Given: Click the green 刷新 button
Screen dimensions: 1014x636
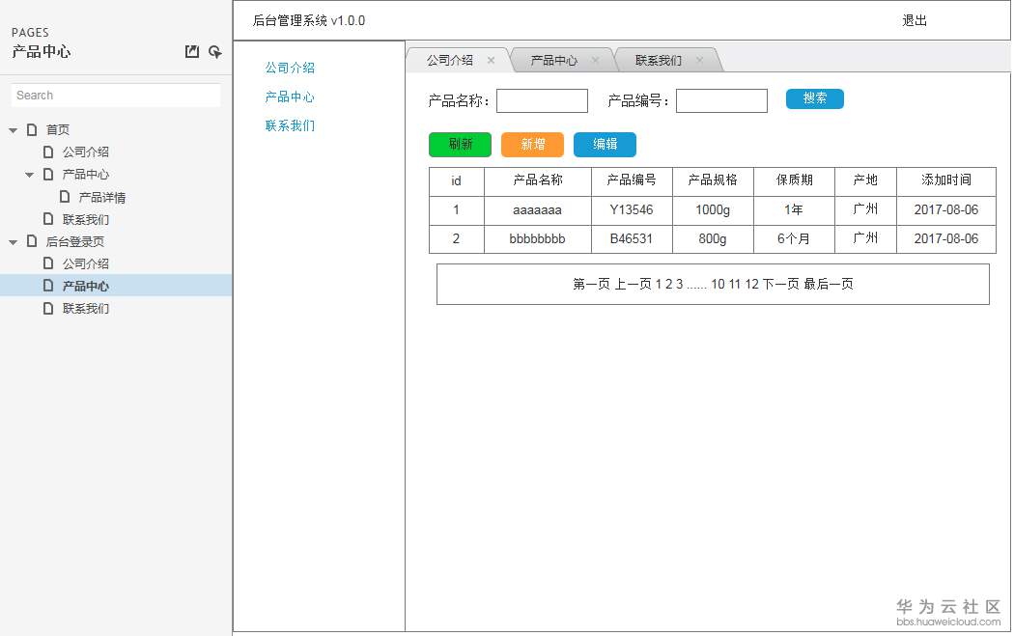Looking at the screenshot, I should (x=460, y=144).
